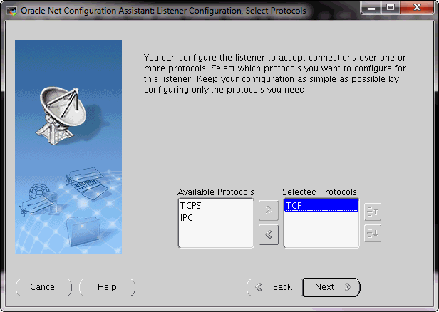
Task: Go Back to previous step
Action: pos(274,287)
